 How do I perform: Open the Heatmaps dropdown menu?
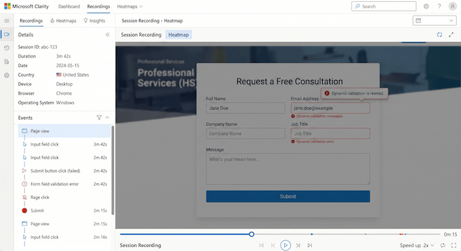[x=129, y=7]
